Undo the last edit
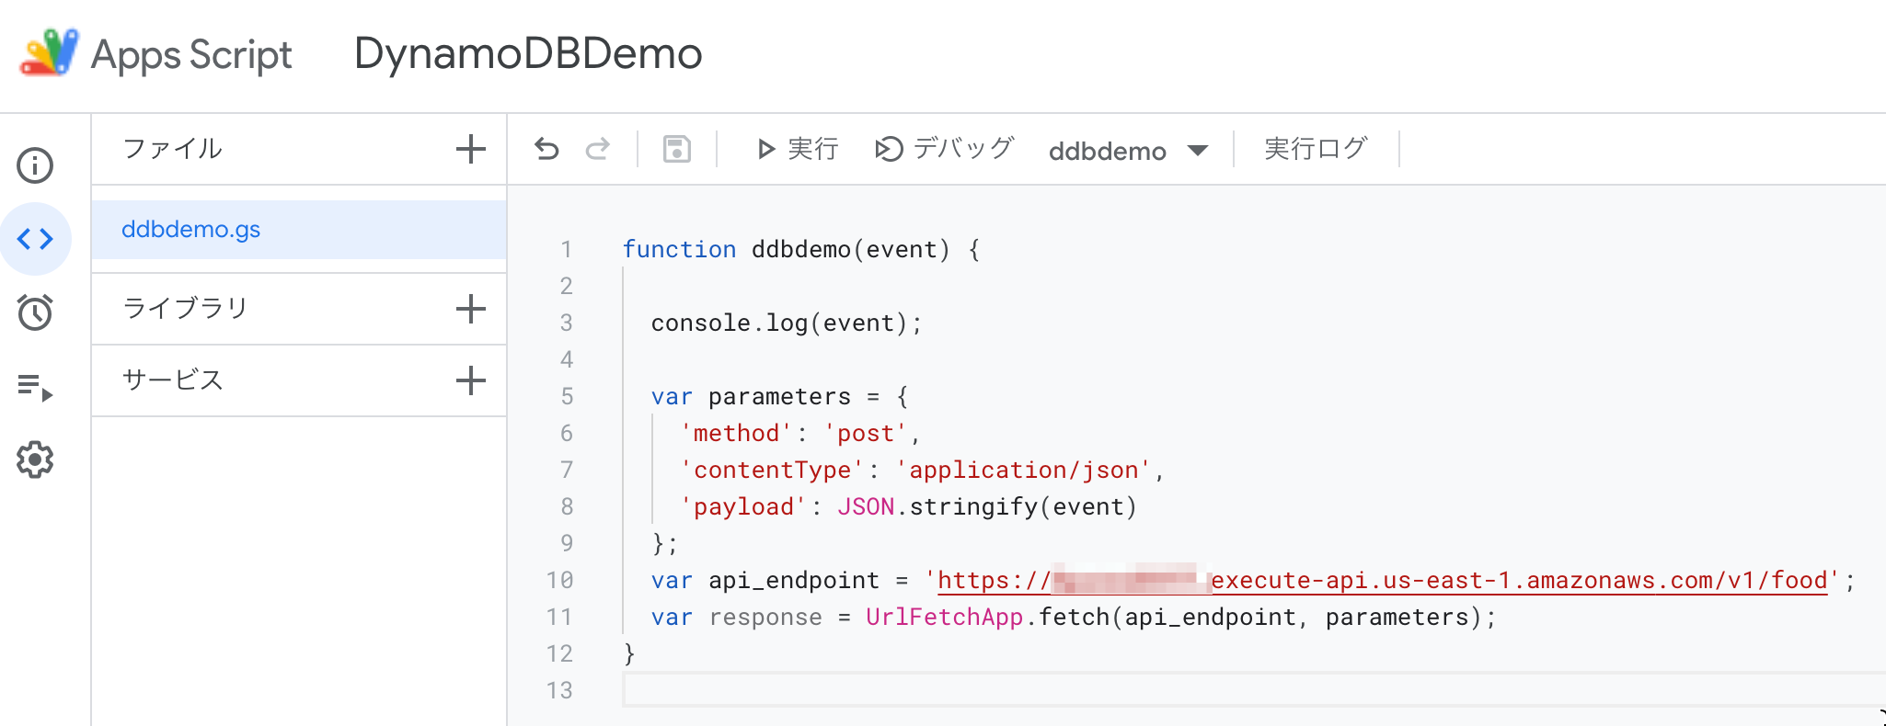 (x=546, y=149)
